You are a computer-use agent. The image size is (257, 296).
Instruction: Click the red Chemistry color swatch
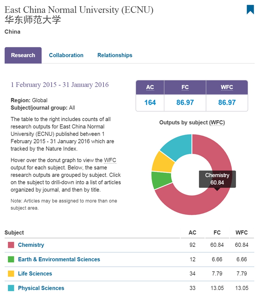coord(11,245)
